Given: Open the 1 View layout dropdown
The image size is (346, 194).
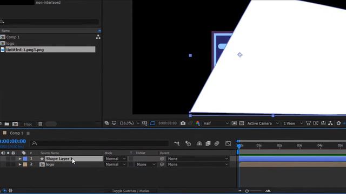Looking at the screenshot, I should 293,123.
